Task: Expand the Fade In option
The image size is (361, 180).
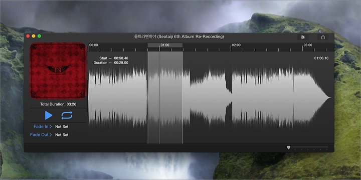Action: point(43,126)
